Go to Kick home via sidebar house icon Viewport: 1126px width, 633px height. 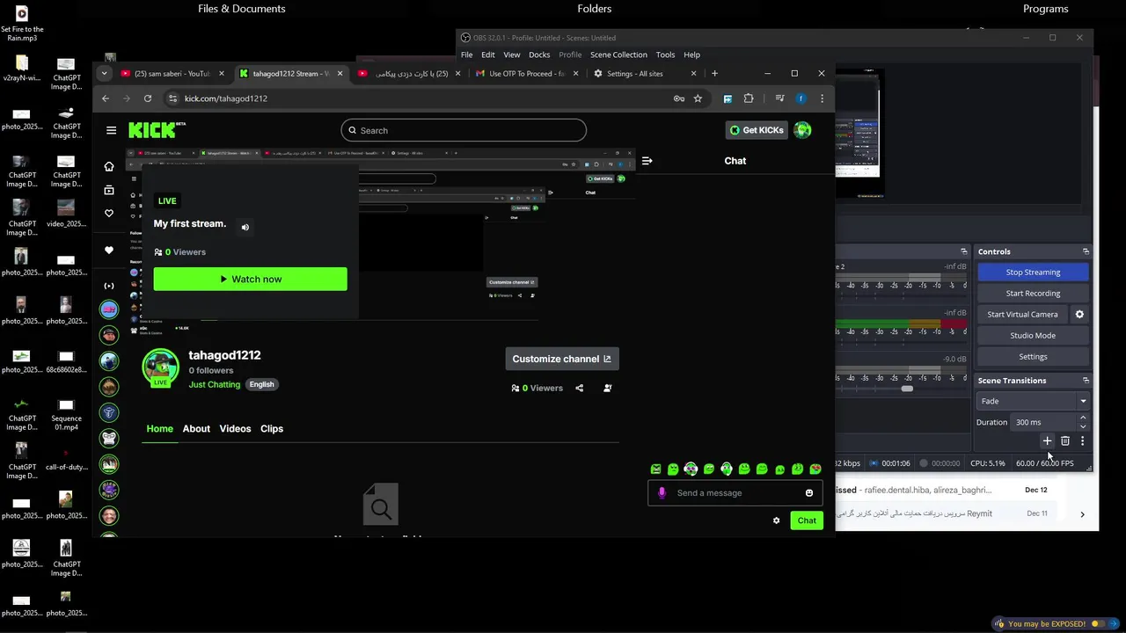(x=109, y=166)
